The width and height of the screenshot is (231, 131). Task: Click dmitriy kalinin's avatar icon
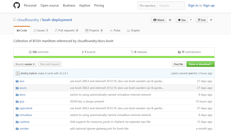click(x=18, y=73)
